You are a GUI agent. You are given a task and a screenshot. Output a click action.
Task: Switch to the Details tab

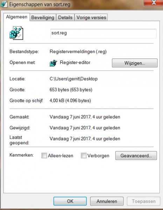pos(65,17)
